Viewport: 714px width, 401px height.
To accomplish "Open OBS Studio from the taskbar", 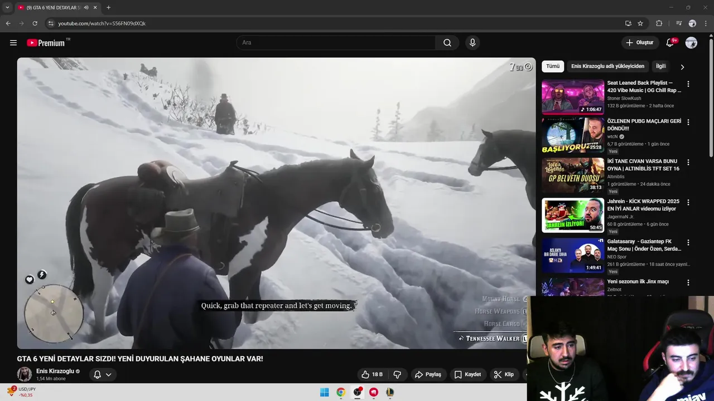I will [358, 392].
